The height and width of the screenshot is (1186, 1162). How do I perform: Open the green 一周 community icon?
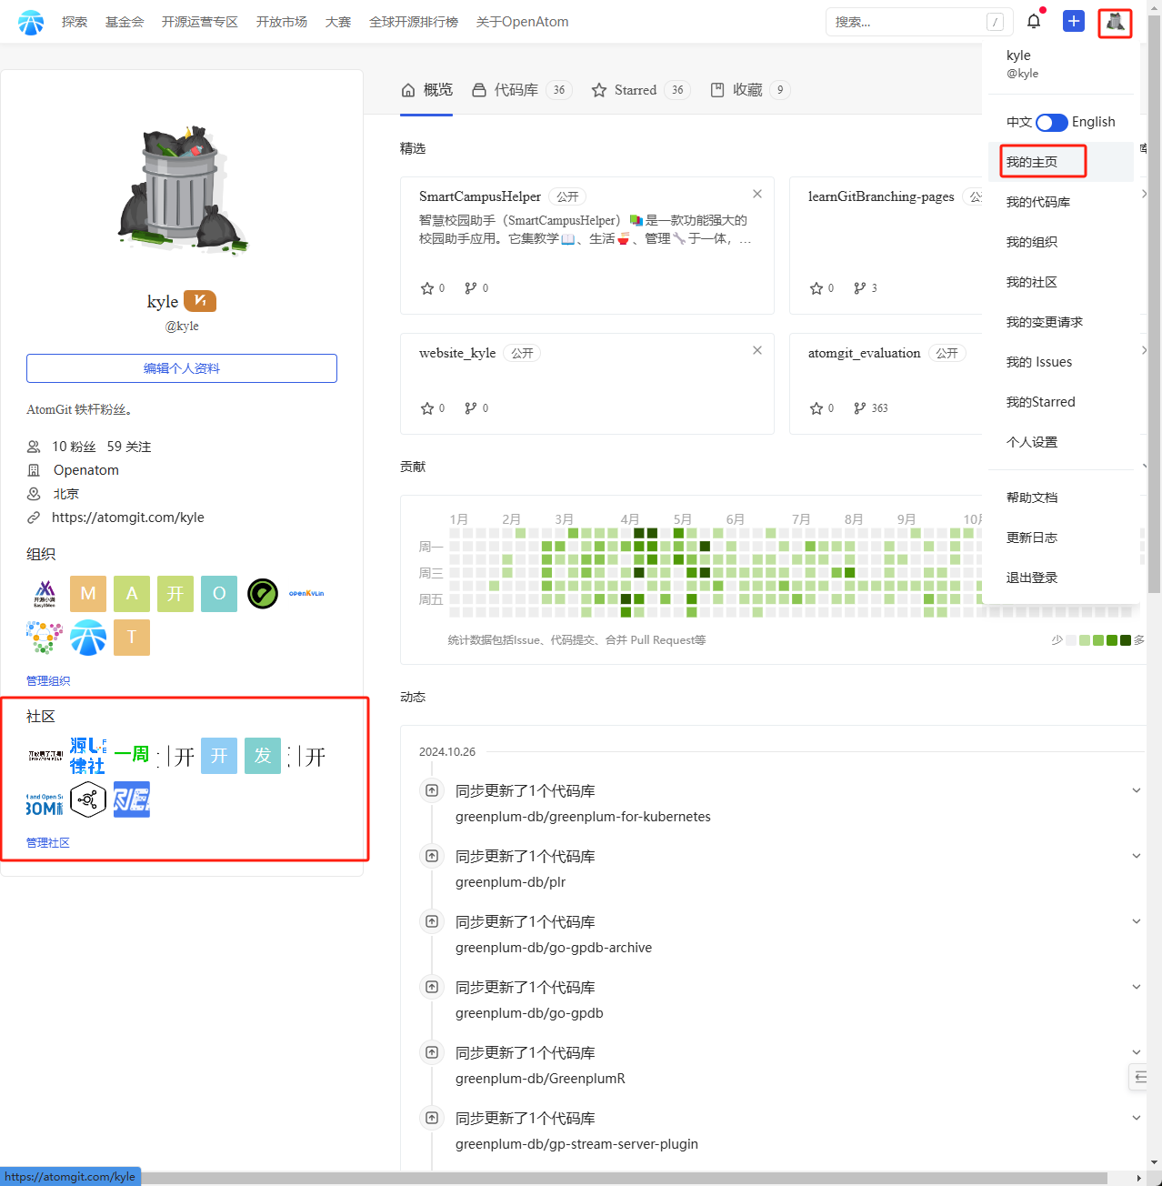(x=132, y=756)
